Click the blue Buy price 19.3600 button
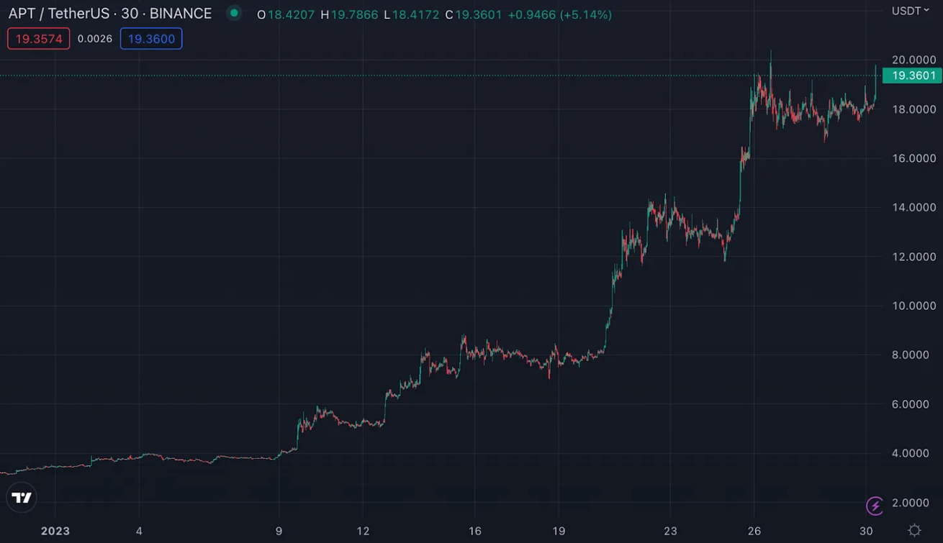This screenshot has height=543, width=943. pyautogui.click(x=150, y=38)
